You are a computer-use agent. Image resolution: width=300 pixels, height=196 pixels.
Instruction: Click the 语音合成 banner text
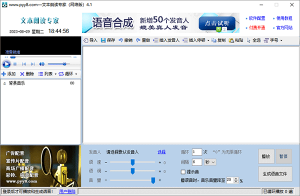coord(112,23)
